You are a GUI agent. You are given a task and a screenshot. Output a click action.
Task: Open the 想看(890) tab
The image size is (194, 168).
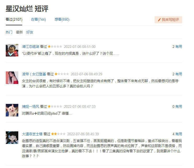pyautogui.click(x=62, y=19)
